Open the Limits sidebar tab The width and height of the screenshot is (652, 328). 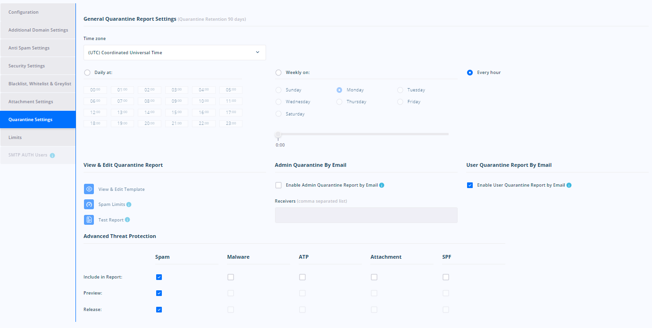(38, 138)
